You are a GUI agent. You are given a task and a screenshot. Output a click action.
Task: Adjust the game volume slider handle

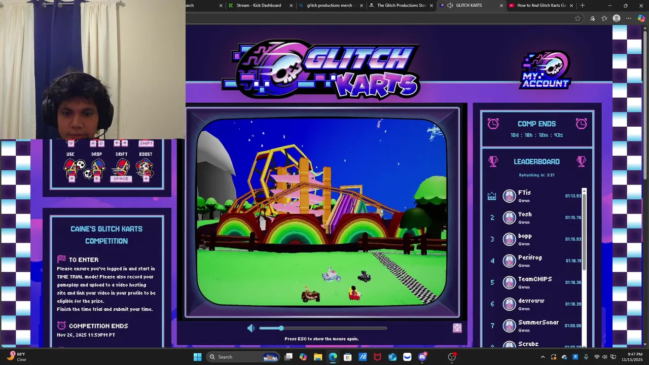click(x=281, y=328)
